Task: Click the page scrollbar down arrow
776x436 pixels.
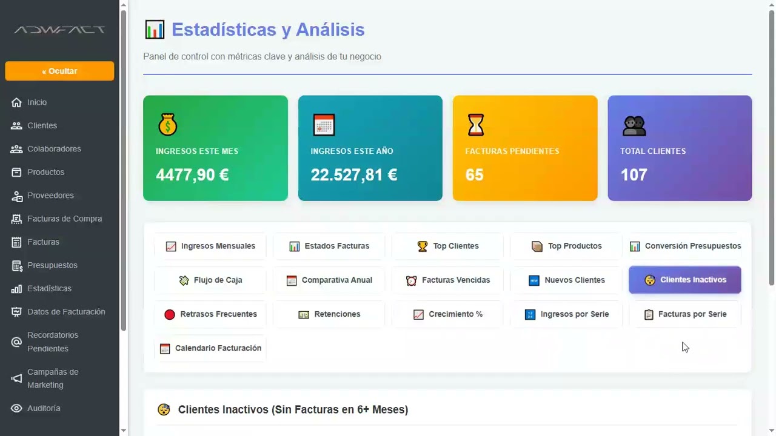Action: click(x=772, y=431)
